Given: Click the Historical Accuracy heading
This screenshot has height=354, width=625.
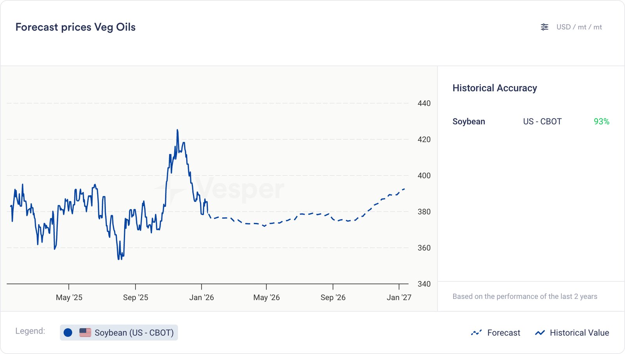Looking at the screenshot, I should tap(495, 88).
